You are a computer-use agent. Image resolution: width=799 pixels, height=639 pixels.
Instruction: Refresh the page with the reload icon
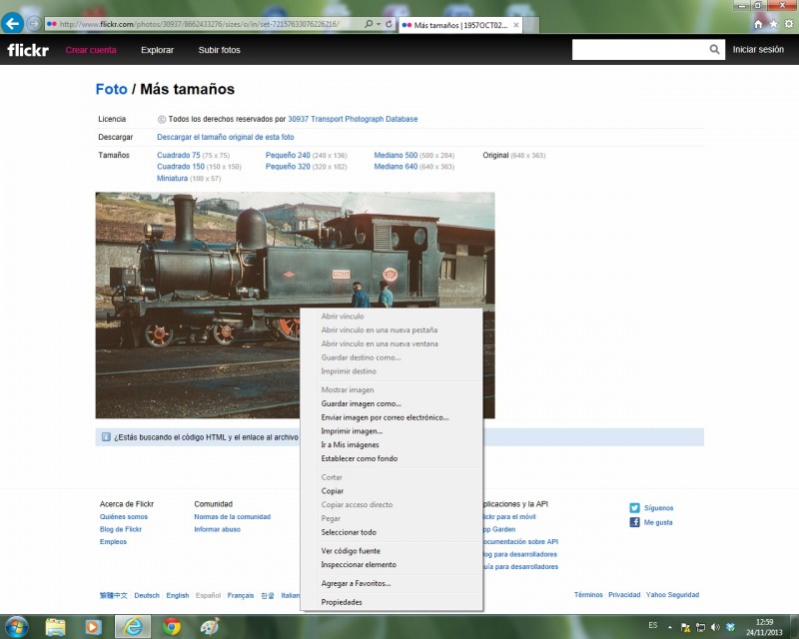coord(389,24)
